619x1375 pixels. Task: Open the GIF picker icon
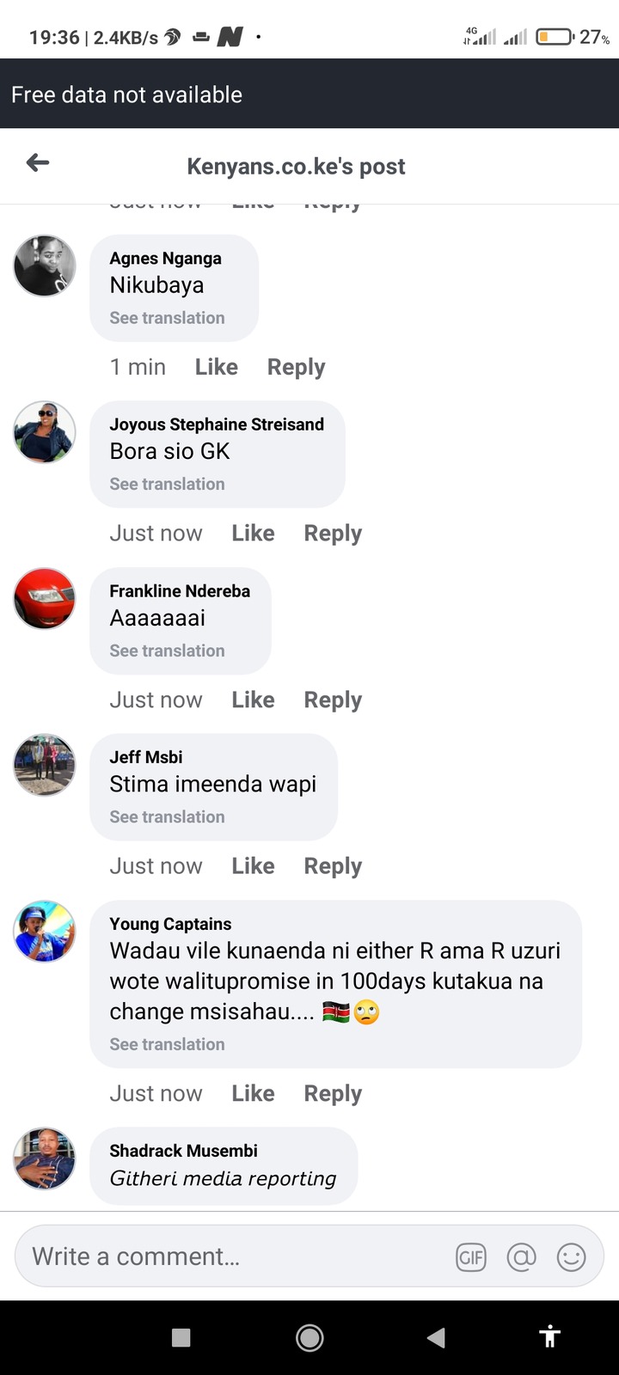click(471, 1258)
